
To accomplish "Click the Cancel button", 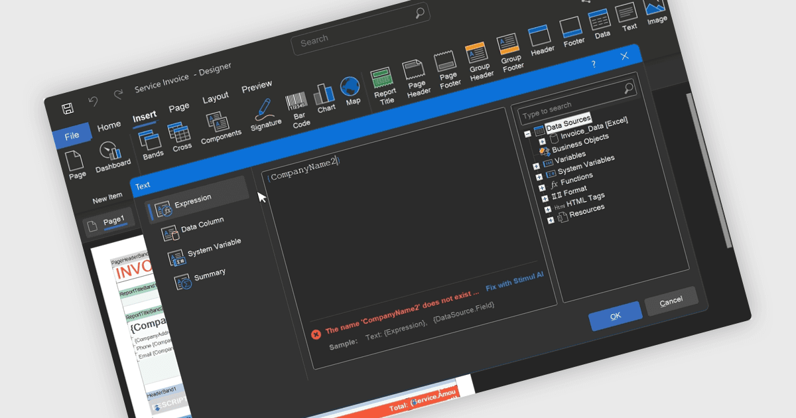I will pos(671,301).
